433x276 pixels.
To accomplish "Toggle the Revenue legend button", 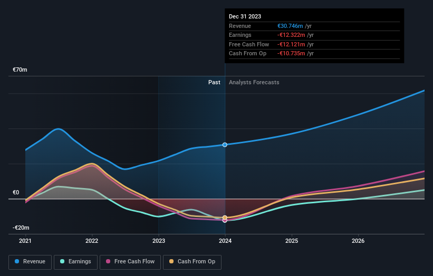I will tap(30, 262).
